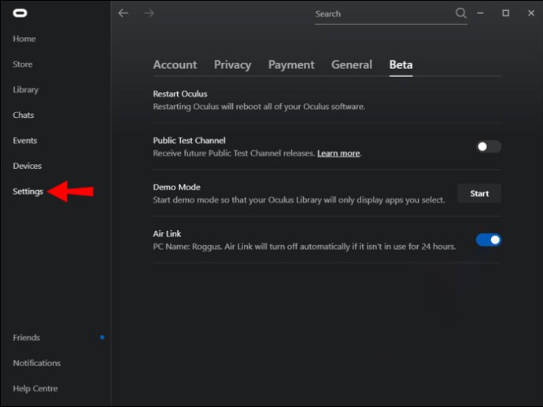
Task: Enable the Public Test Channel toggle
Action: click(488, 147)
